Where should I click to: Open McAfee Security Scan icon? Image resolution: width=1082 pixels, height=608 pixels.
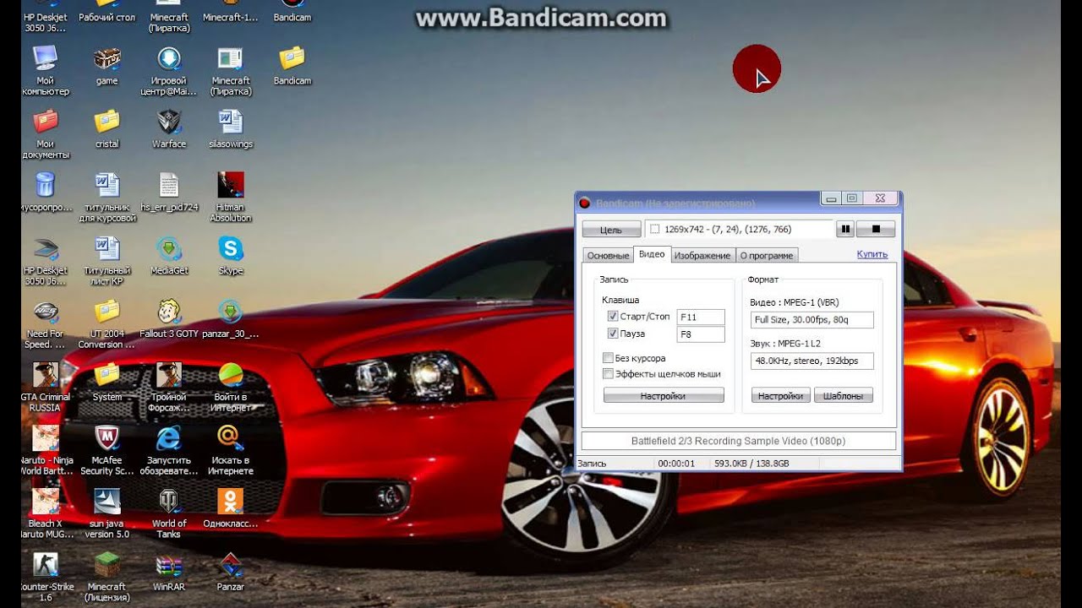coord(107,450)
